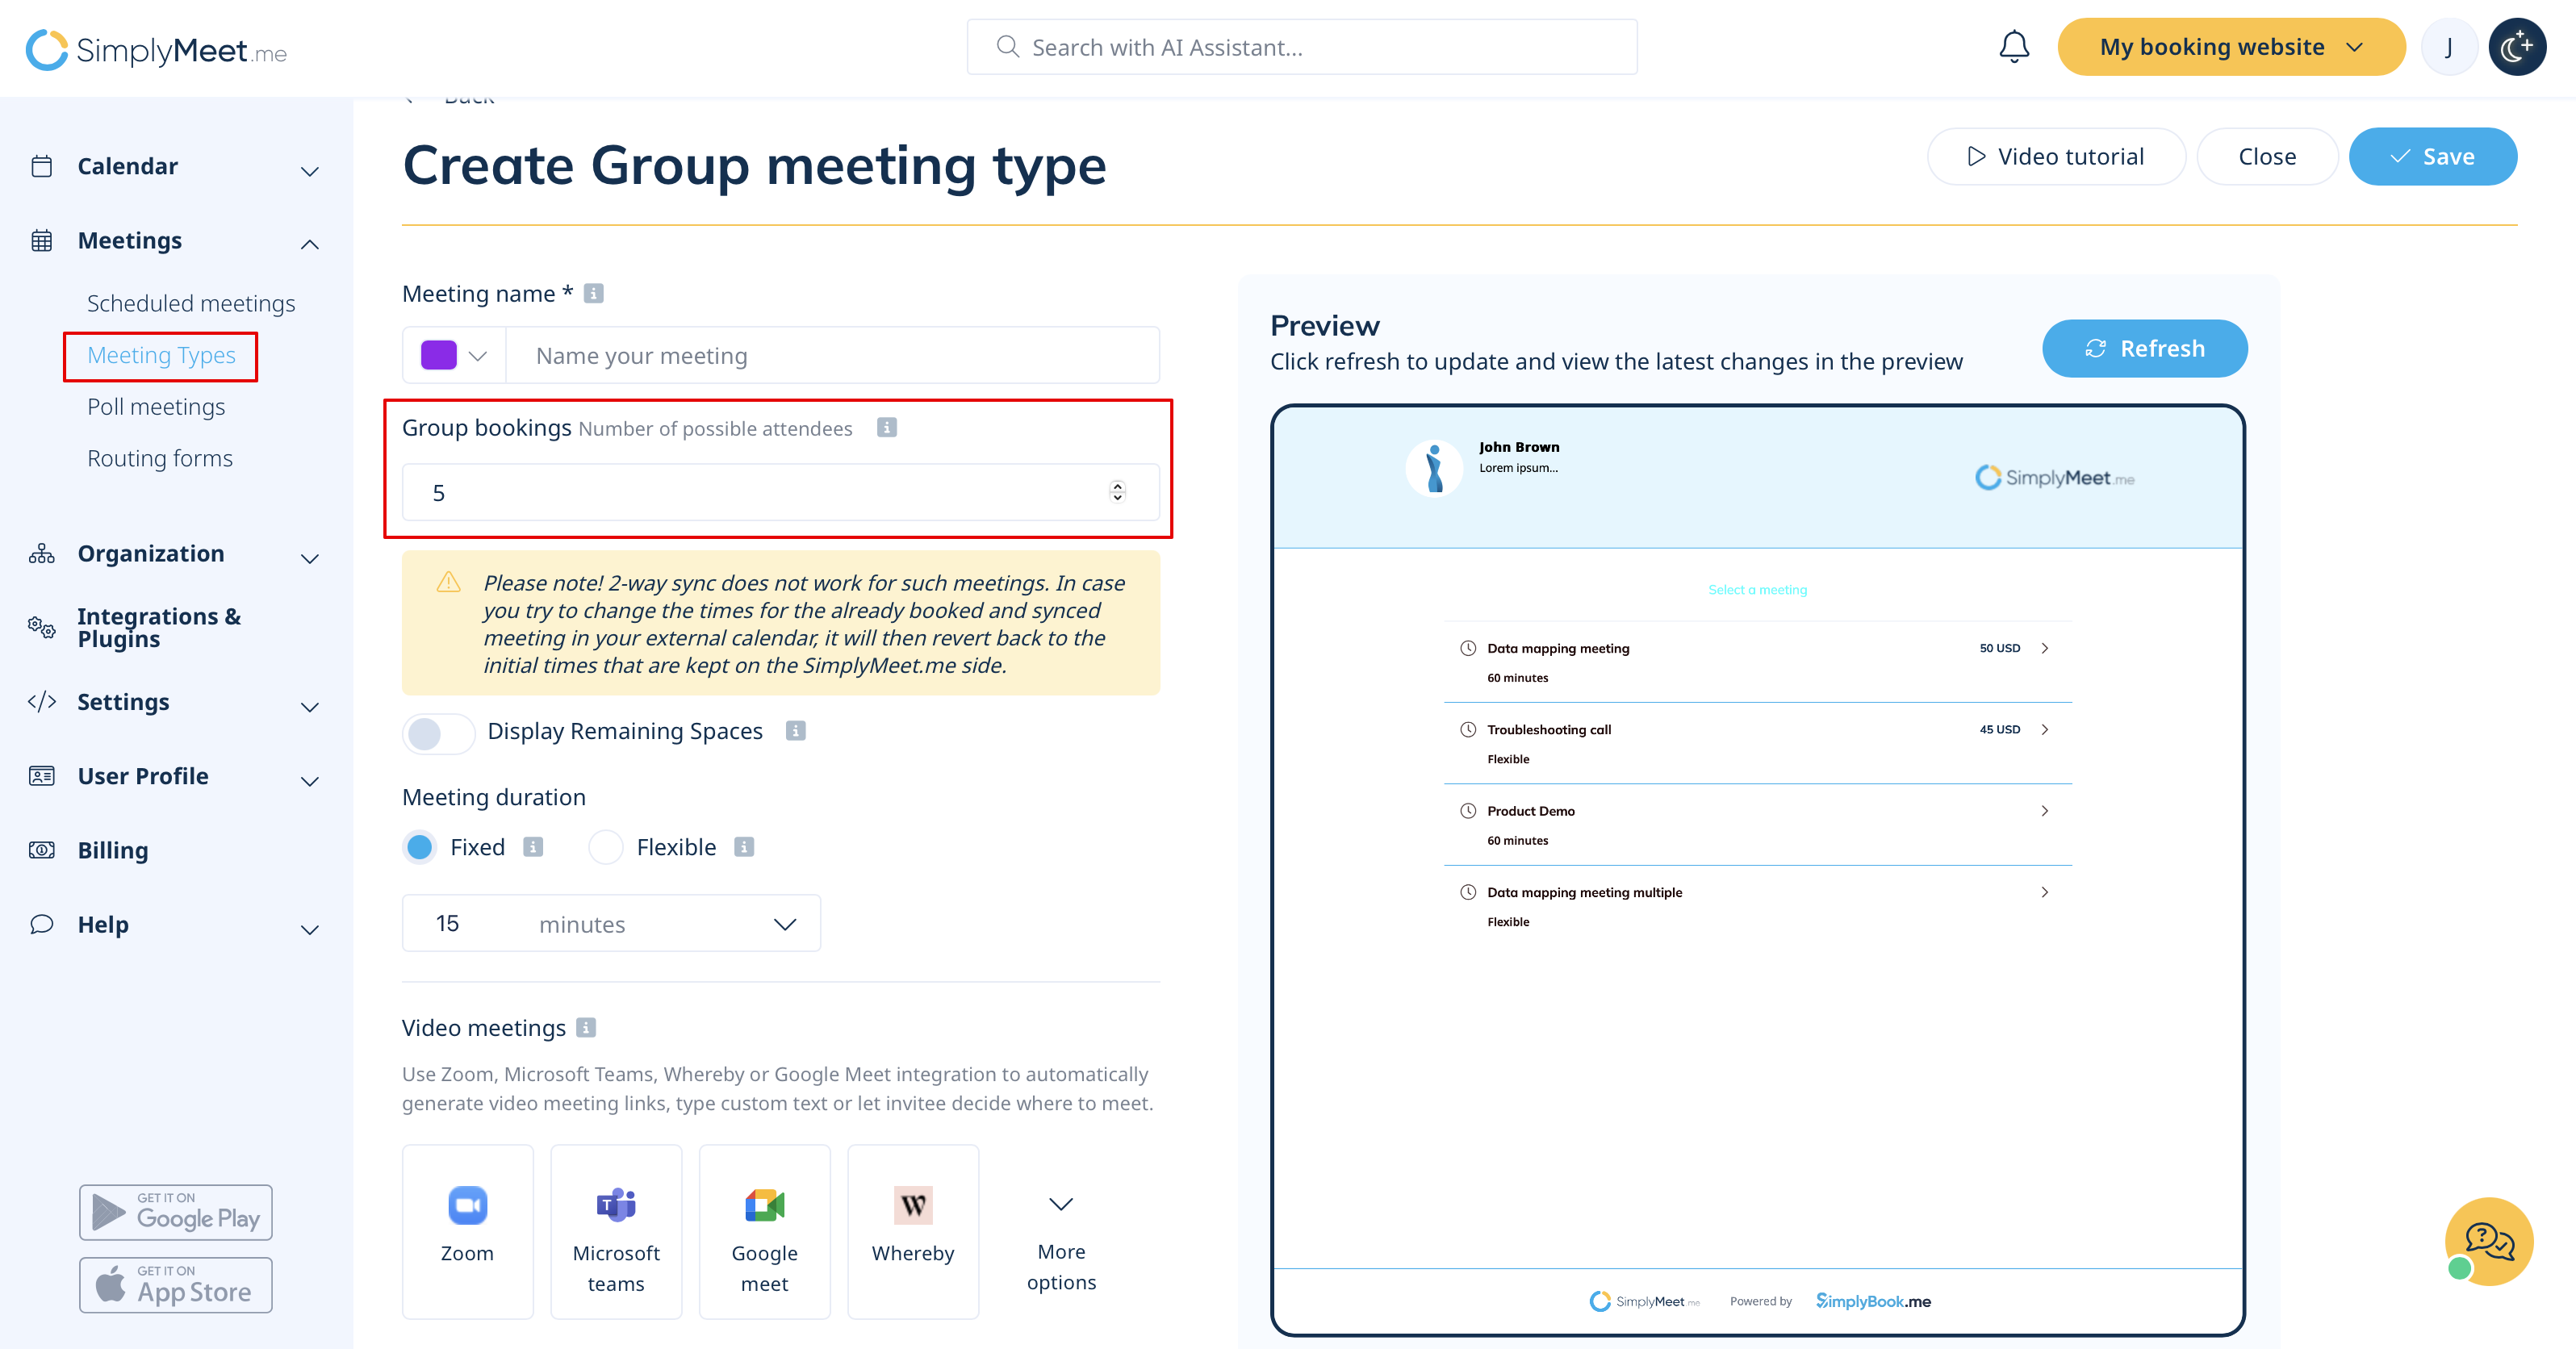Choose Google Meet video option
Viewport: 2576px width, 1349px height.
[x=764, y=1230]
